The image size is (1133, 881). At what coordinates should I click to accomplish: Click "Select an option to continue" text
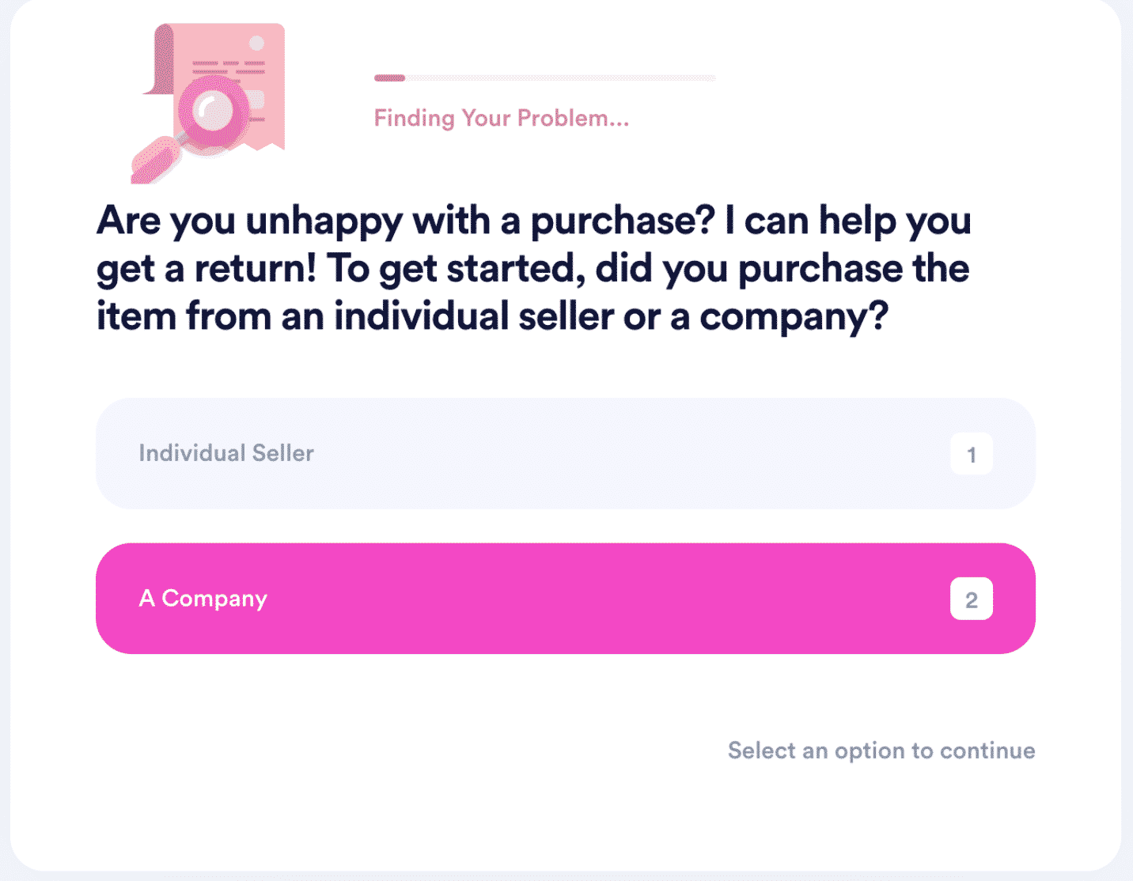(881, 751)
